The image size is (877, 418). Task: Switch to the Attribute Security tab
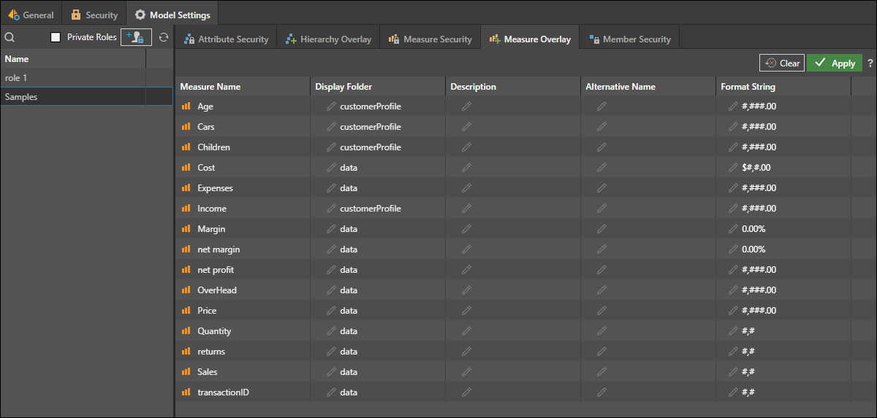(x=226, y=39)
